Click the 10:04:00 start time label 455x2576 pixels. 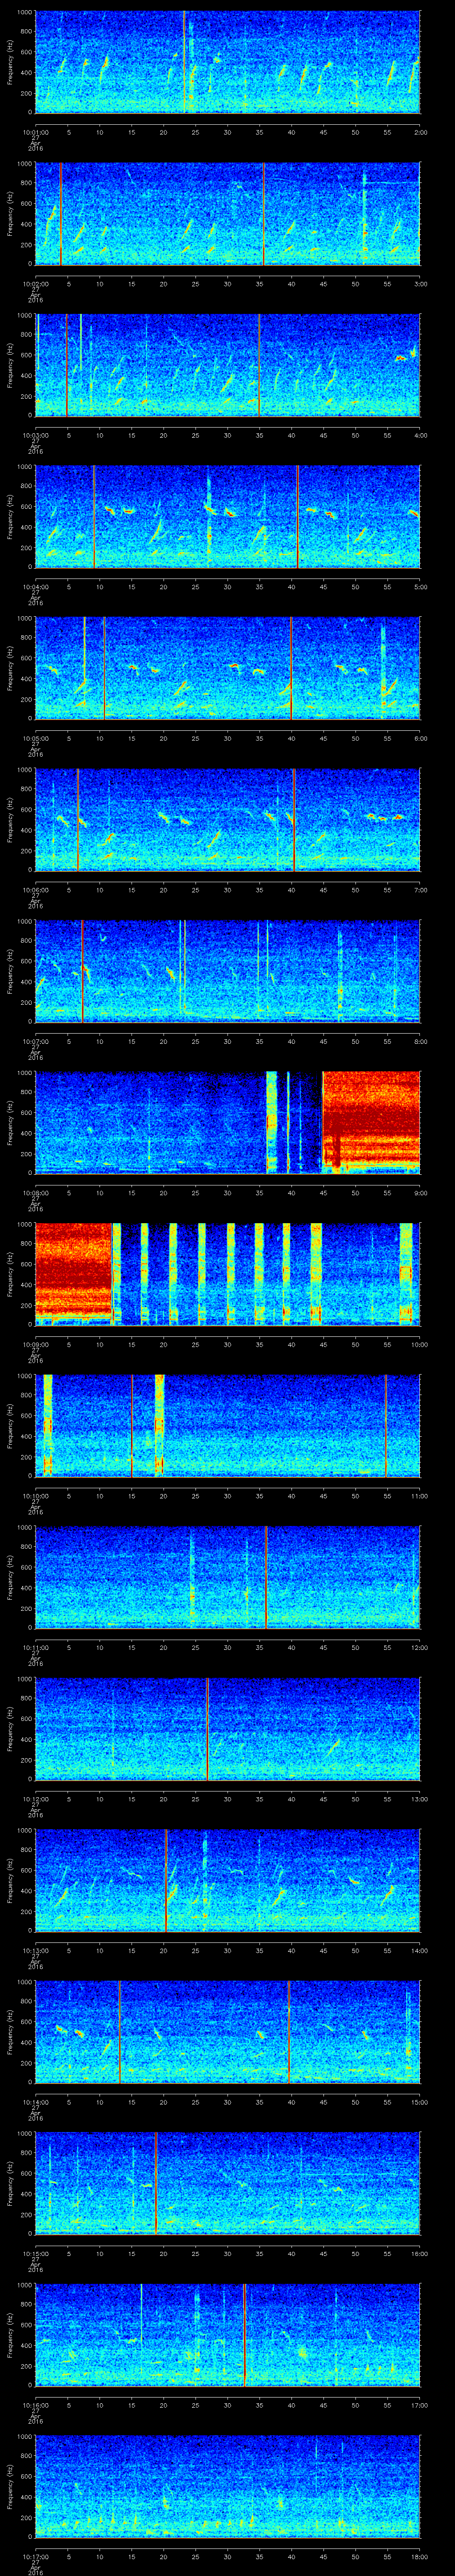pyautogui.click(x=35, y=587)
